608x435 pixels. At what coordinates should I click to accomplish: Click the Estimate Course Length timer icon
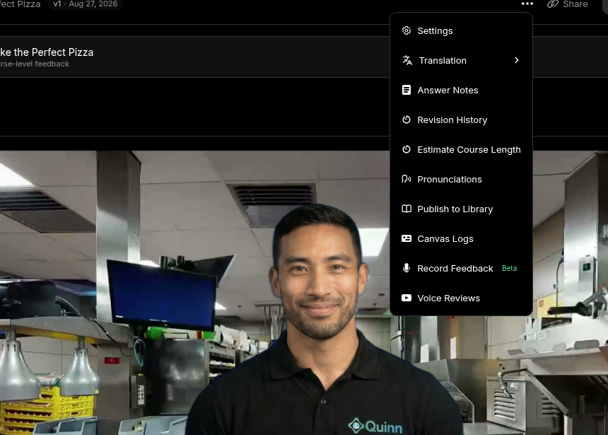407,149
